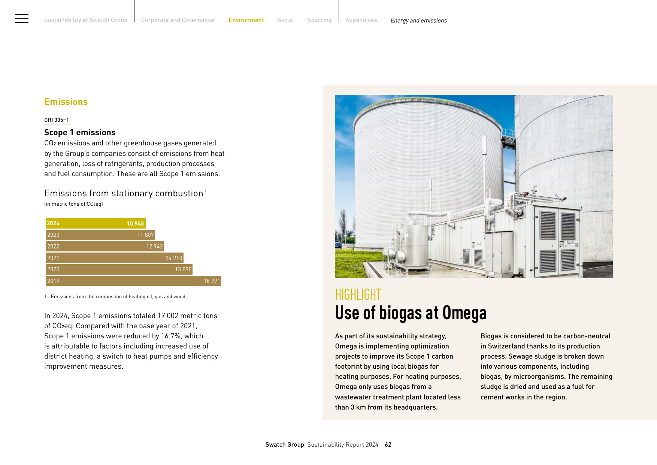Click the Use of biogas at Omega headline

[411, 313]
